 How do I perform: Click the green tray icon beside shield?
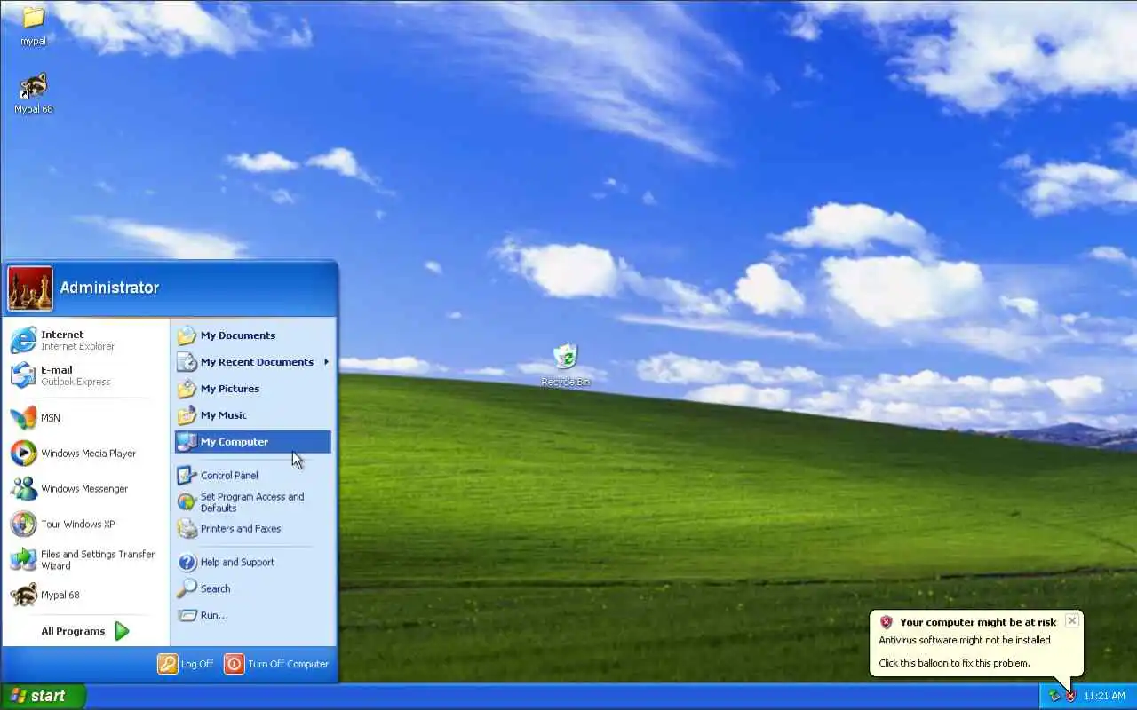pyautogui.click(x=1054, y=696)
